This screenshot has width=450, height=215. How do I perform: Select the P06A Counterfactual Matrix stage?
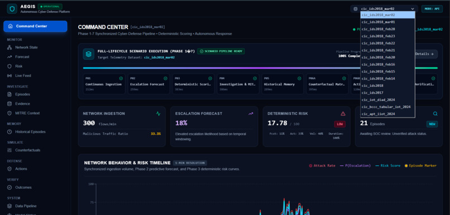328,84
